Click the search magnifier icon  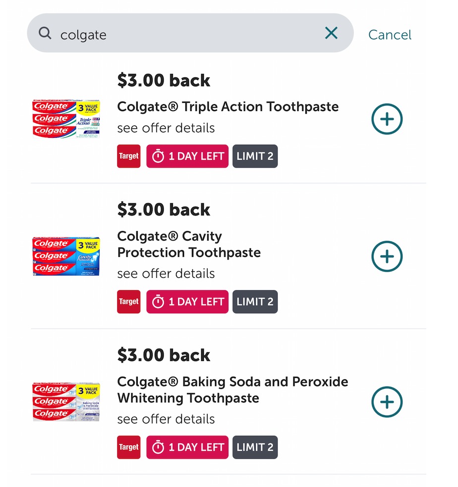point(45,33)
